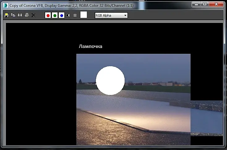
Task: Toggle the blue channel
Action: point(62,15)
